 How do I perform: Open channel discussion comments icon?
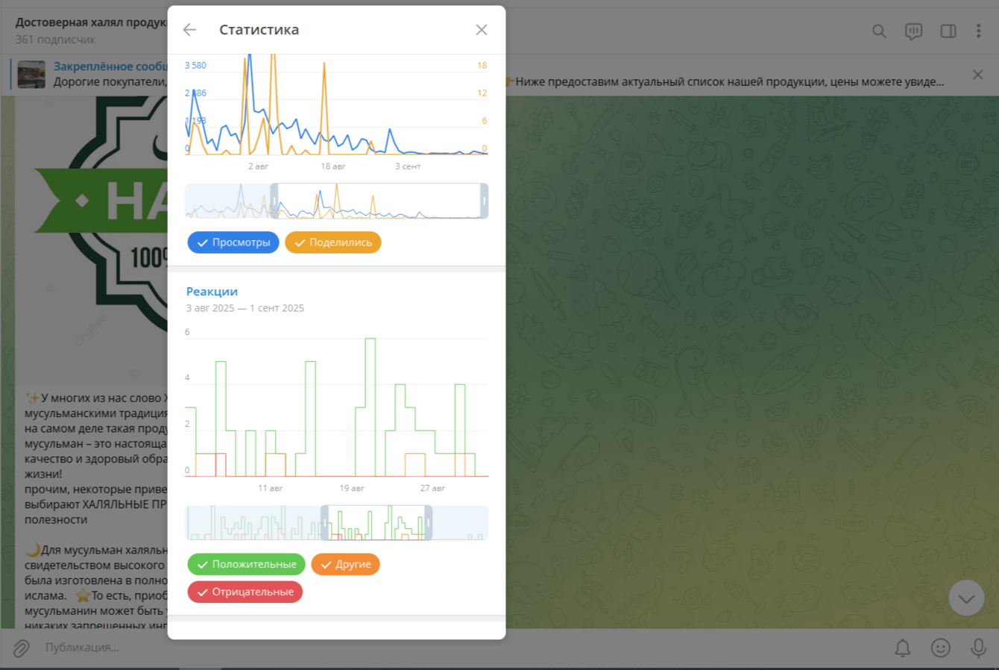[x=913, y=31]
